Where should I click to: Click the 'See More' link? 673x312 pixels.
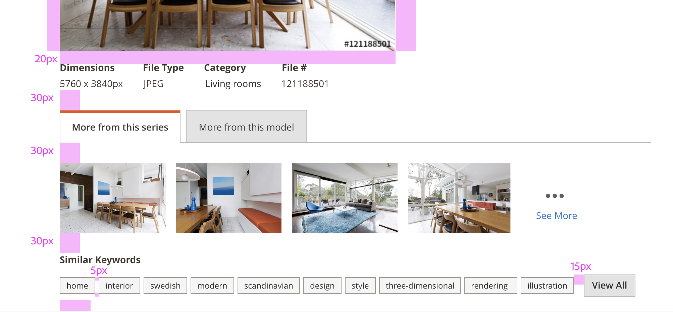click(556, 216)
